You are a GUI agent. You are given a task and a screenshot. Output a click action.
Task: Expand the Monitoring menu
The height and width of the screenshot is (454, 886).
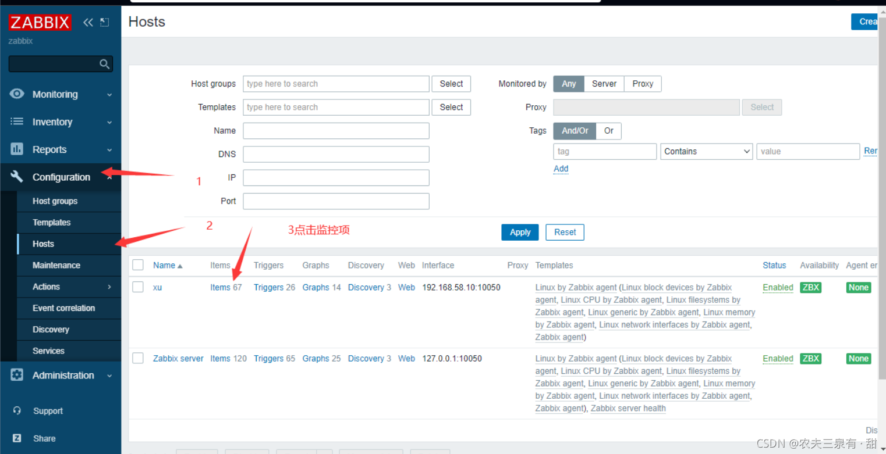(61, 94)
